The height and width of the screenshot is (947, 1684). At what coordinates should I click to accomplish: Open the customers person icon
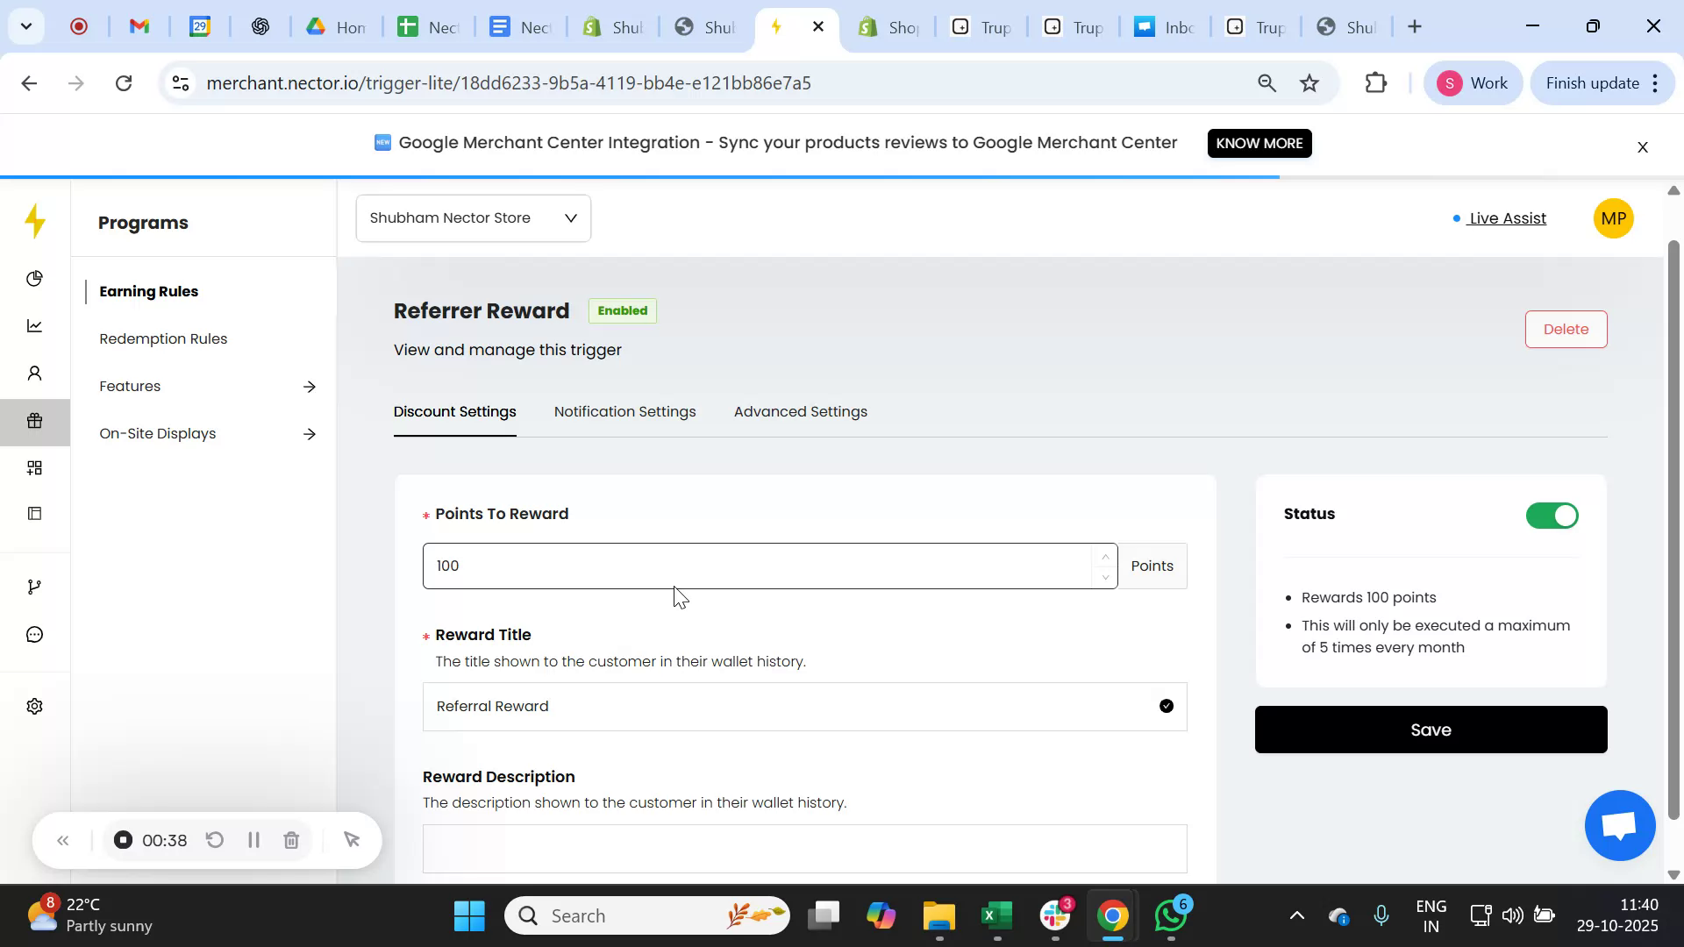tap(35, 373)
